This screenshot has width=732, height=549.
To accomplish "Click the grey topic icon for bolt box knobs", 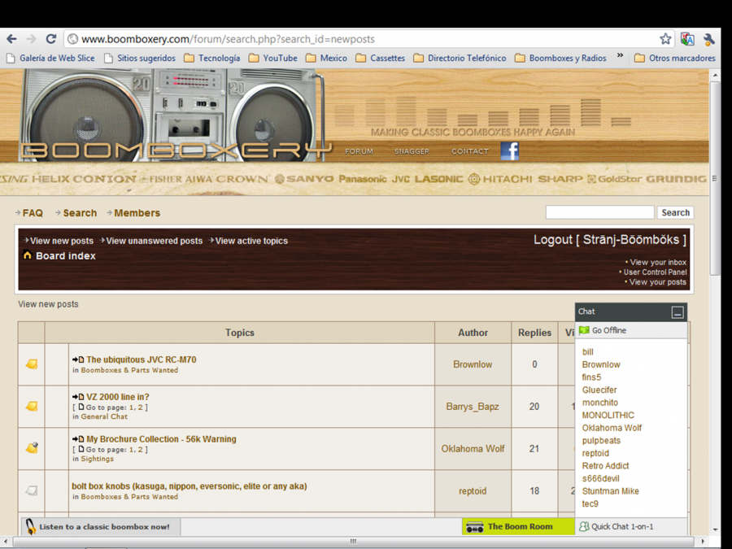I will coord(31,490).
